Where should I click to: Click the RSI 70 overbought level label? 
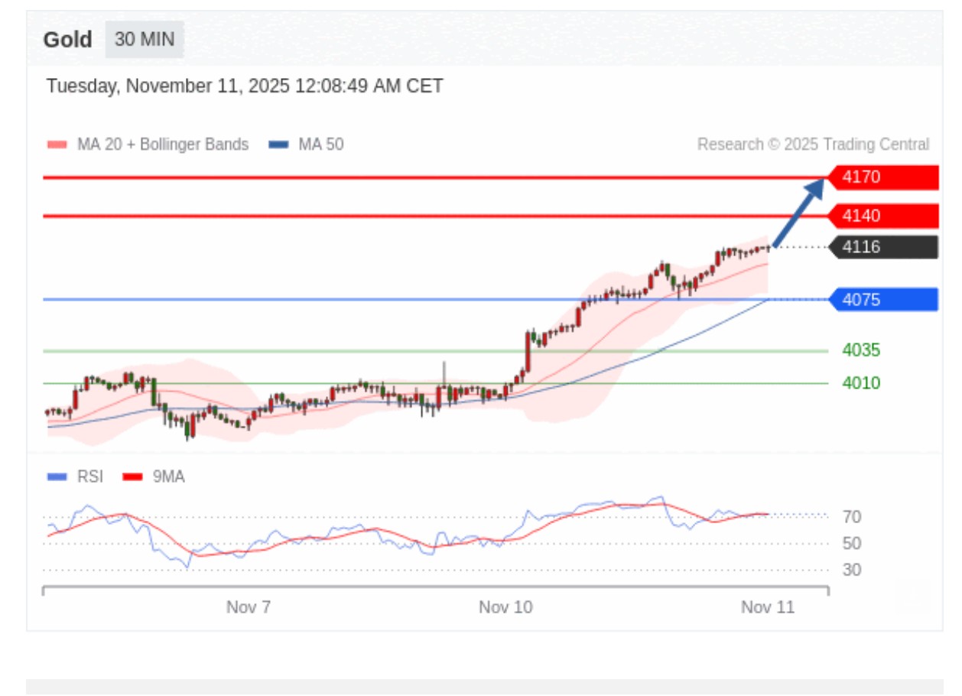click(852, 517)
